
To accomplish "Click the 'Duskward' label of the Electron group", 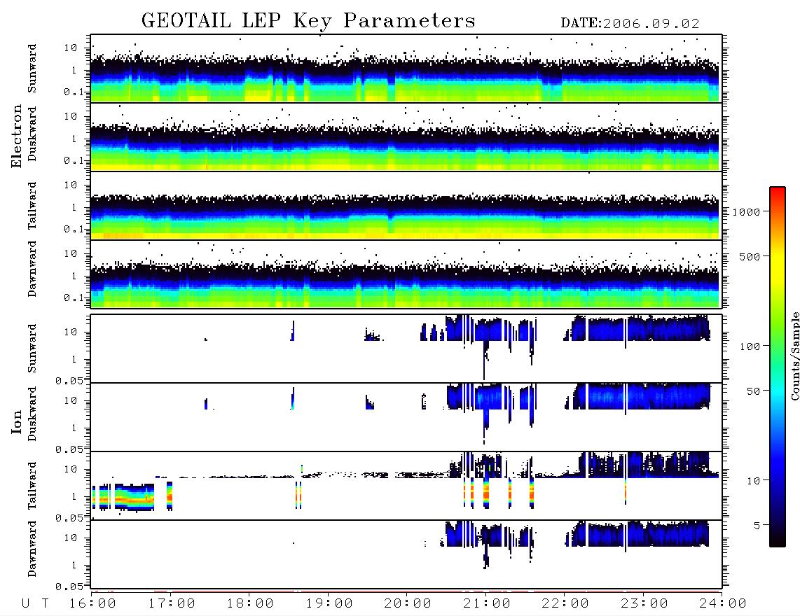I will (x=32, y=134).
